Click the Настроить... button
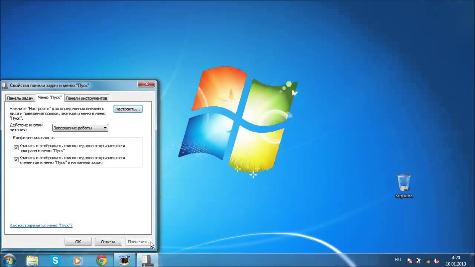The width and height of the screenshot is (475, 267). pos(128,109)
